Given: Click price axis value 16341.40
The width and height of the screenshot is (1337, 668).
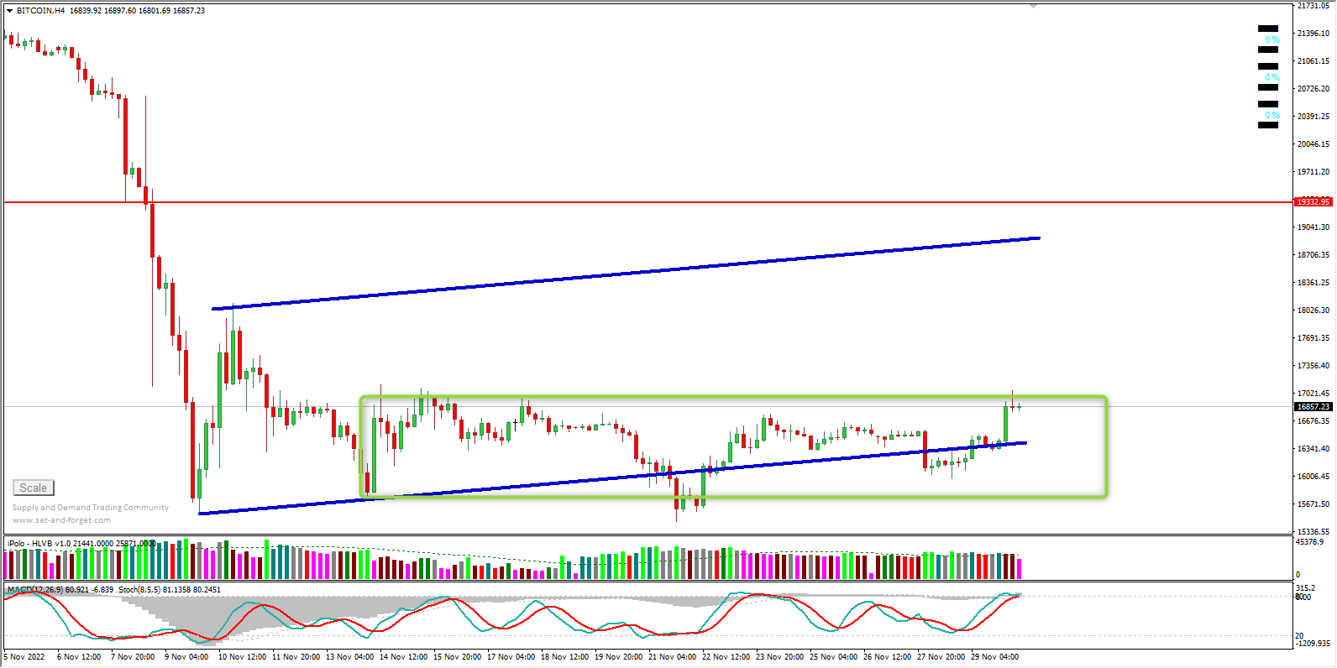Looking at the screenshot, I should click(x=1313, y=449).
